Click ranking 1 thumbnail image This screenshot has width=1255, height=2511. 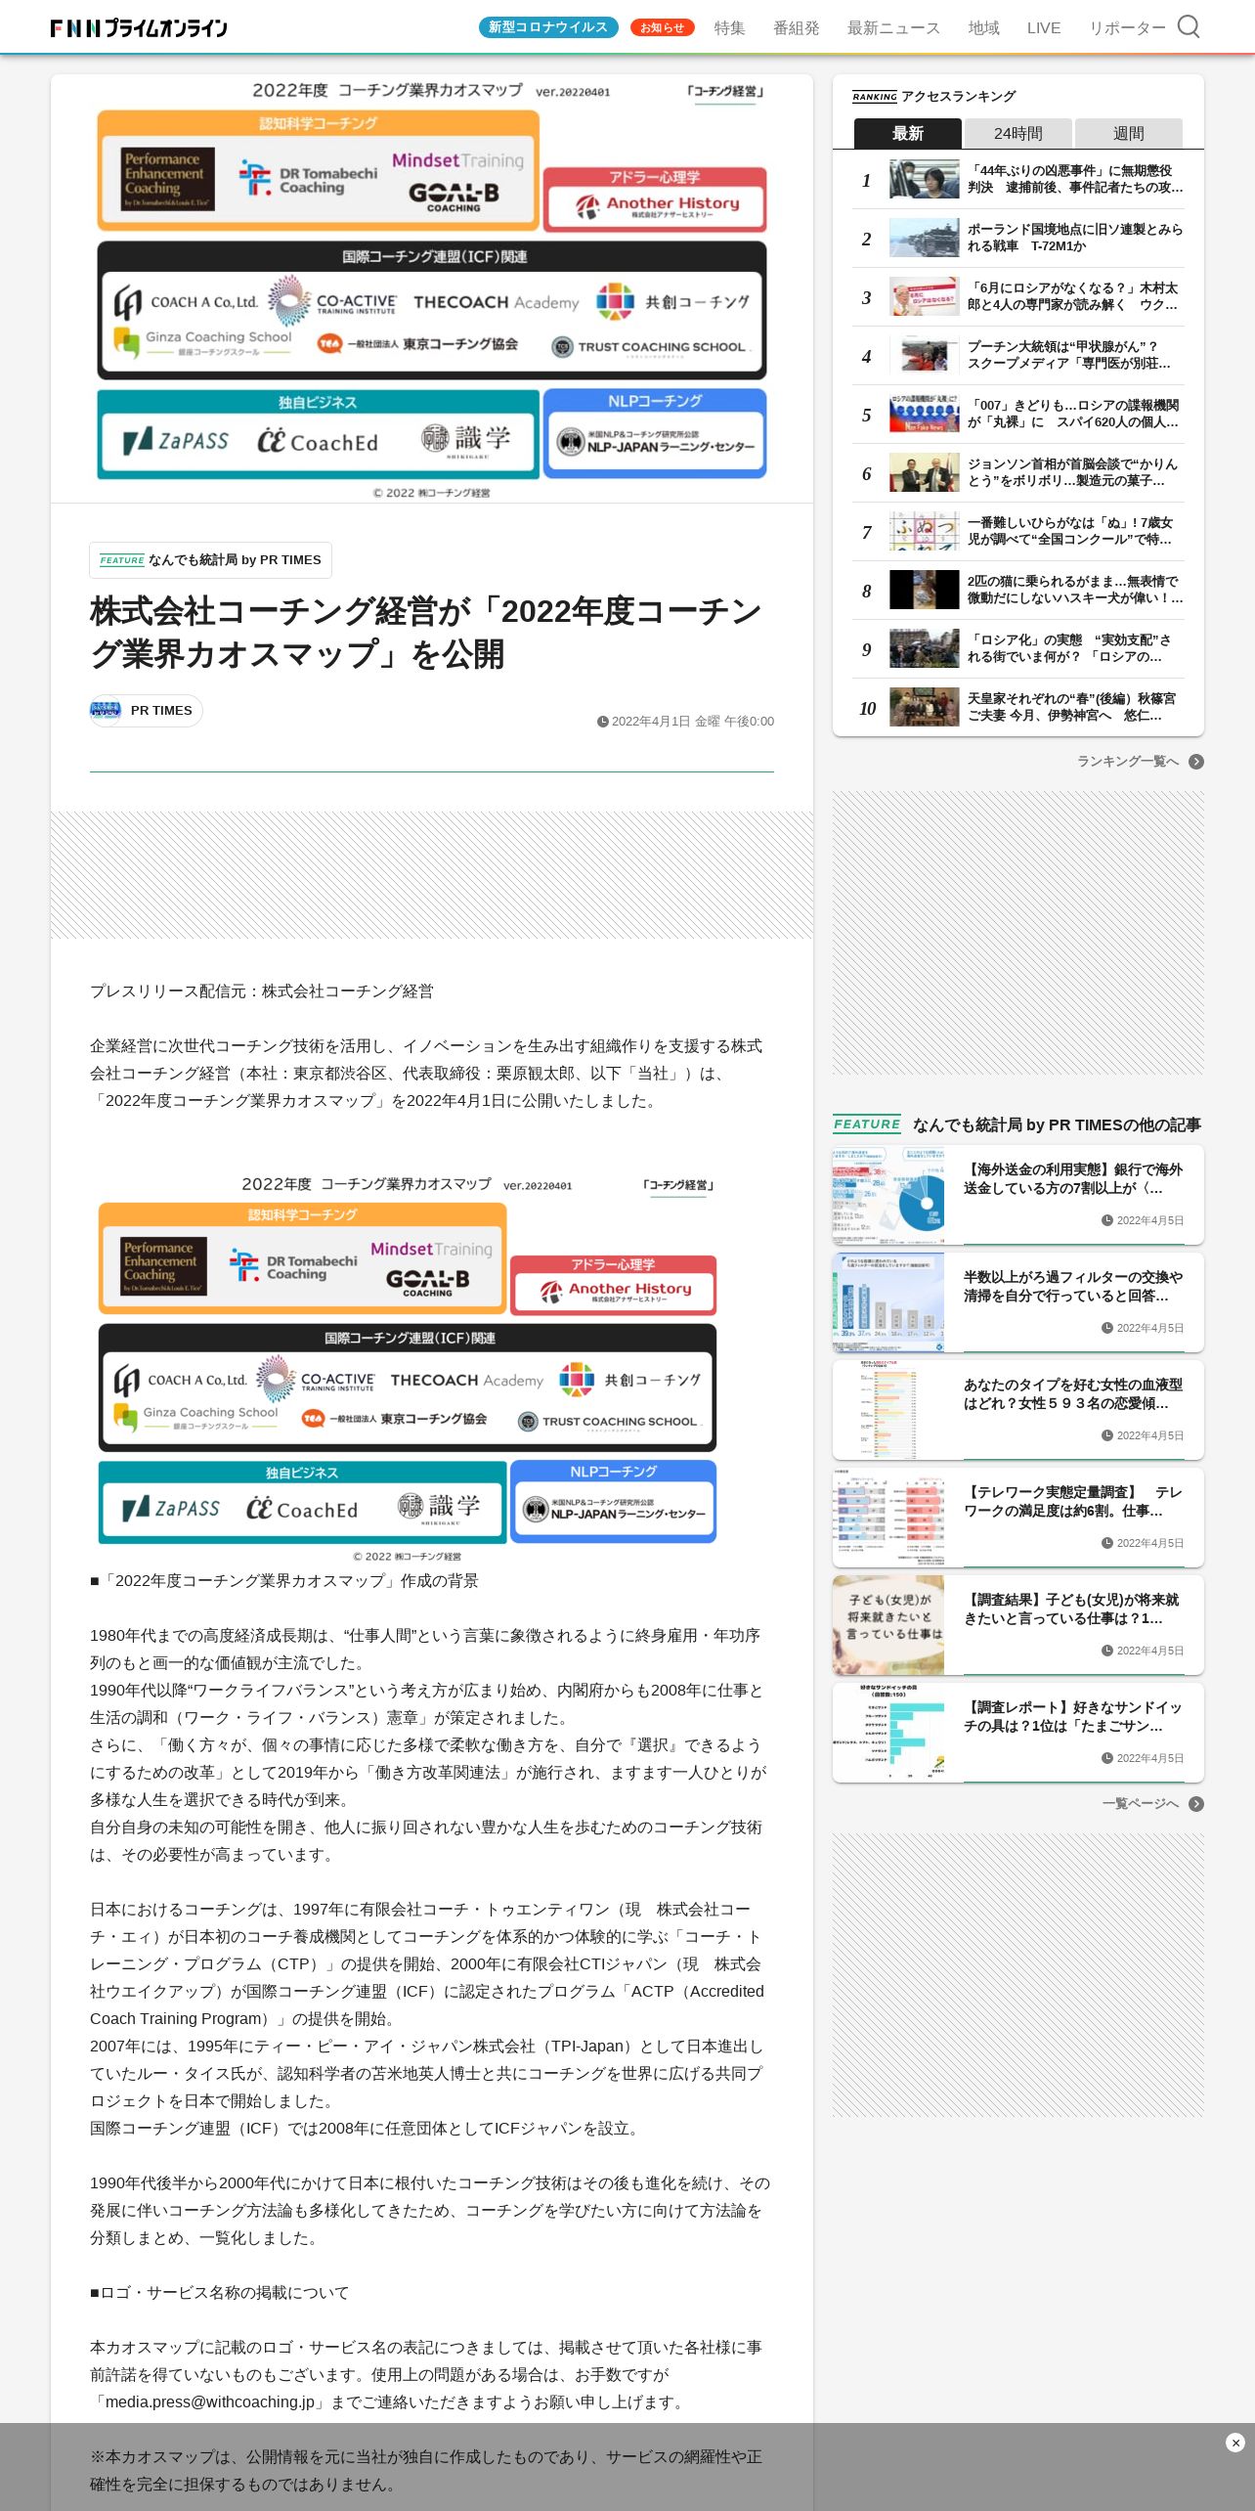pos(925,179)
